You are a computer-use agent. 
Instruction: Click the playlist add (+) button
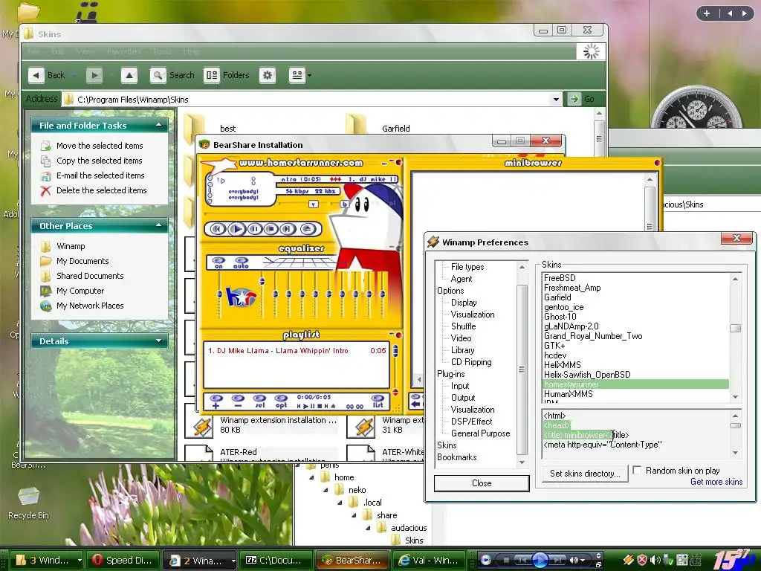pyautogui.click(x=216, y=402)
